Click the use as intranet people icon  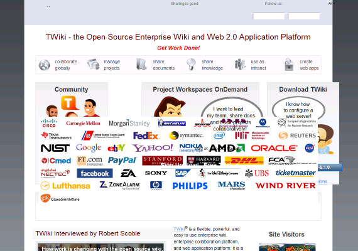click(x=240, y=64)
